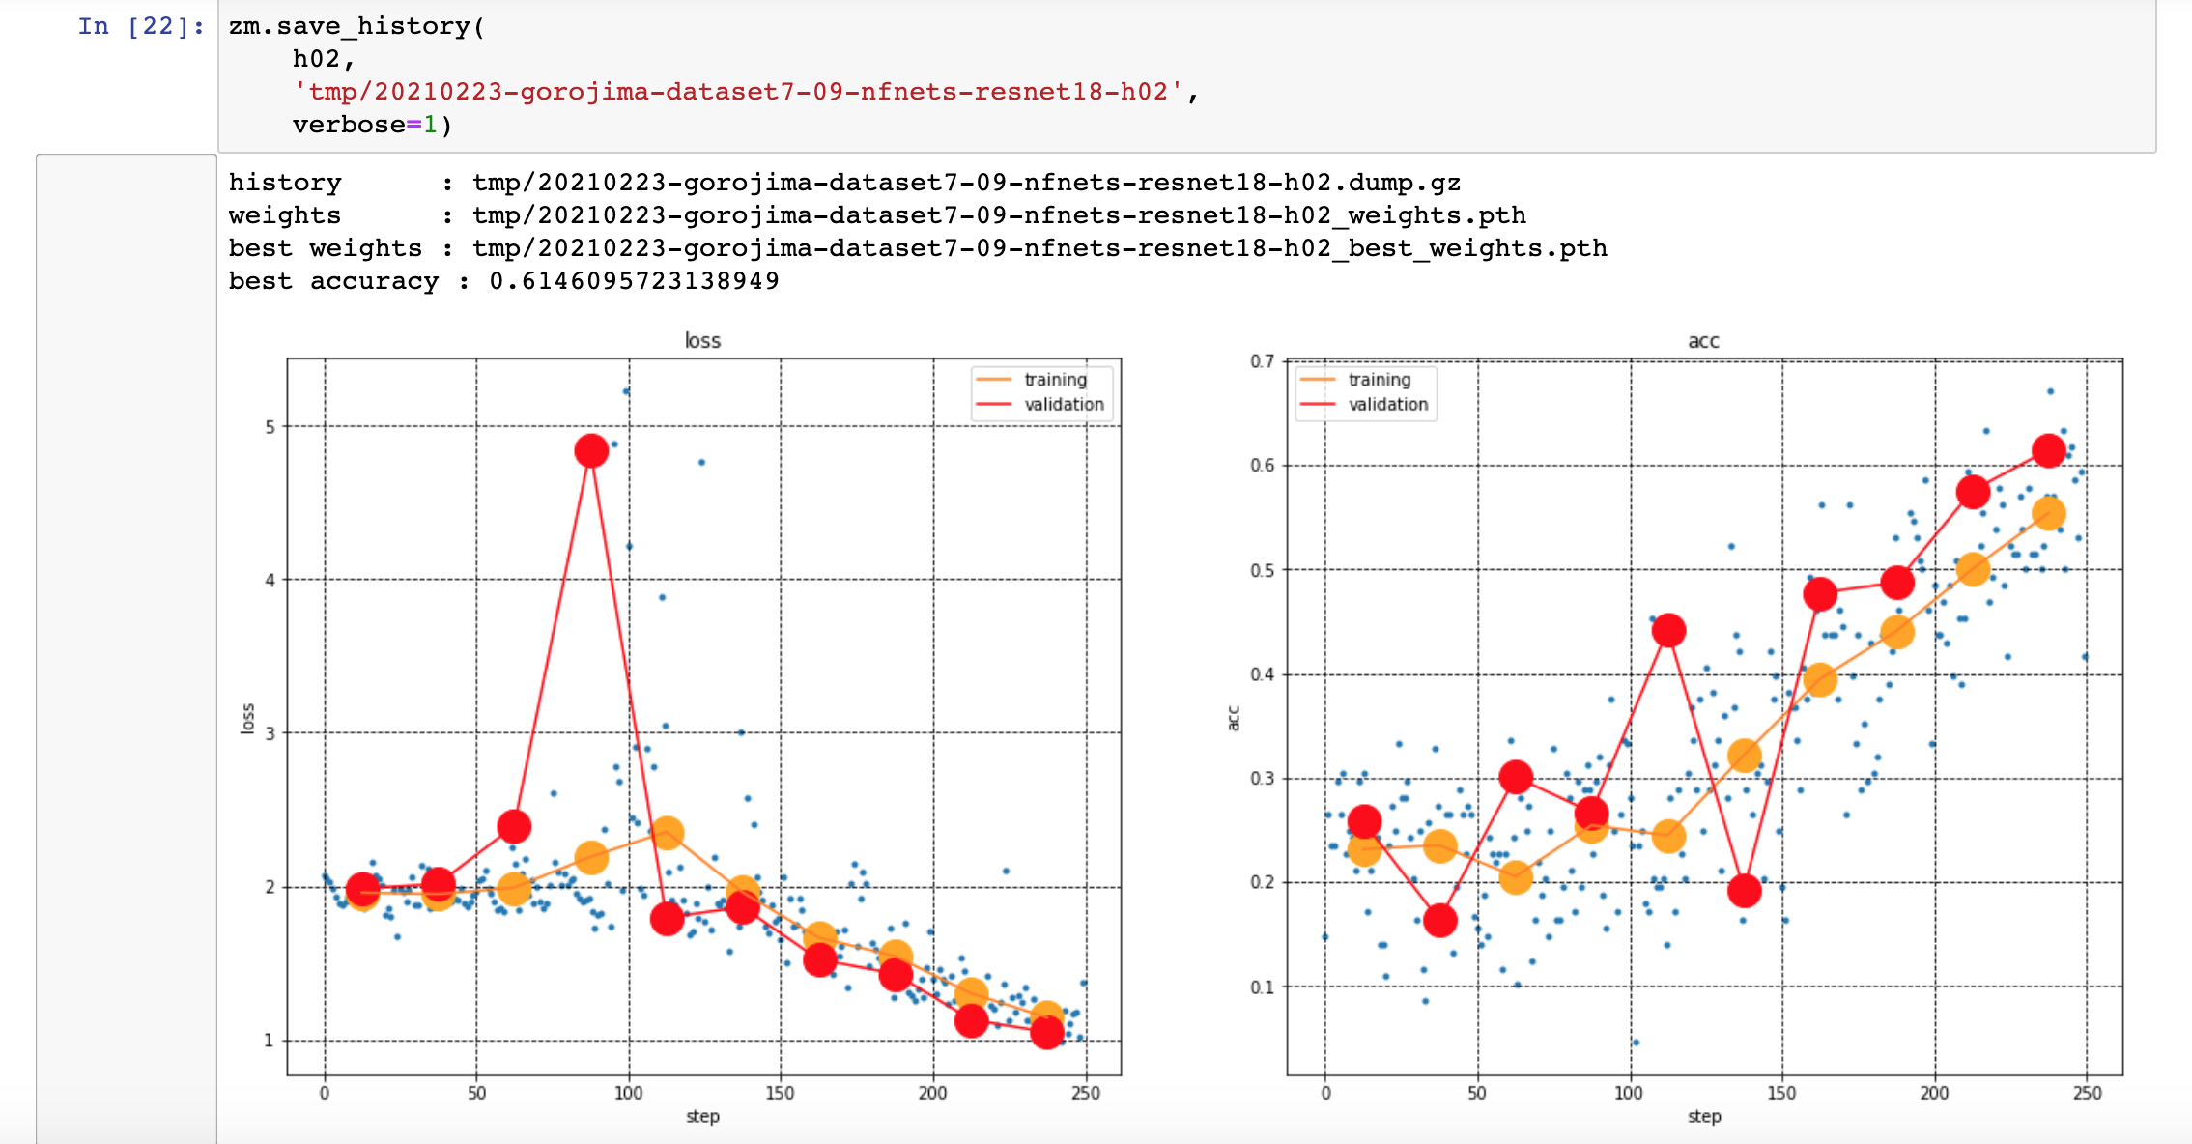This screenshot has width=2192, height=1144.
Task: Click the red validation peak marker in loss plot
Action: click(590, 450)
